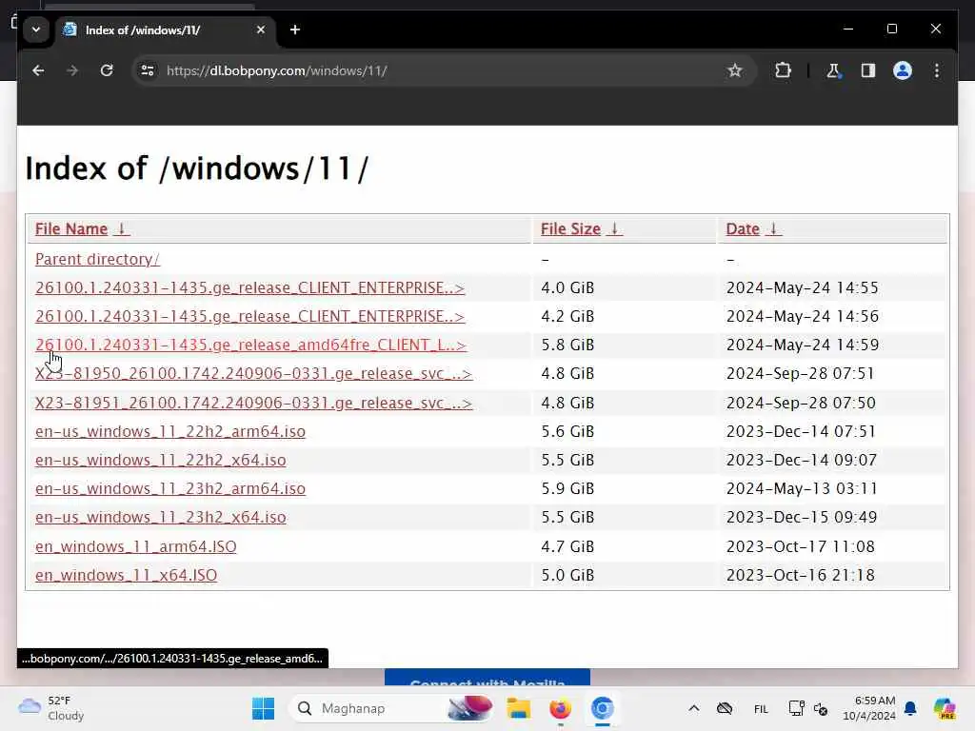Click descending arrow next to File Name
The height and width of the screenshot is (731, 975).
click(122, 228)
